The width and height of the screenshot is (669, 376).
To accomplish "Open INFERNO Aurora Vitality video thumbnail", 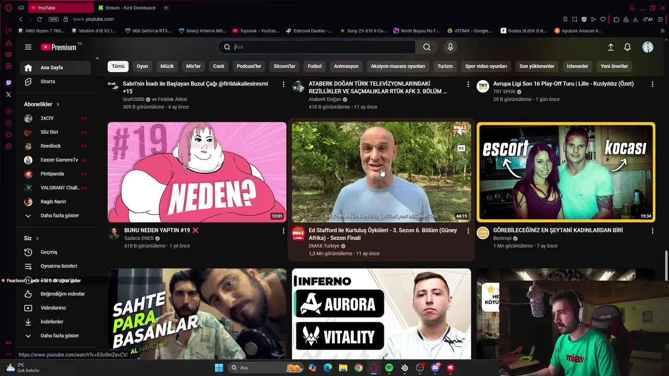I will [382, 314].
